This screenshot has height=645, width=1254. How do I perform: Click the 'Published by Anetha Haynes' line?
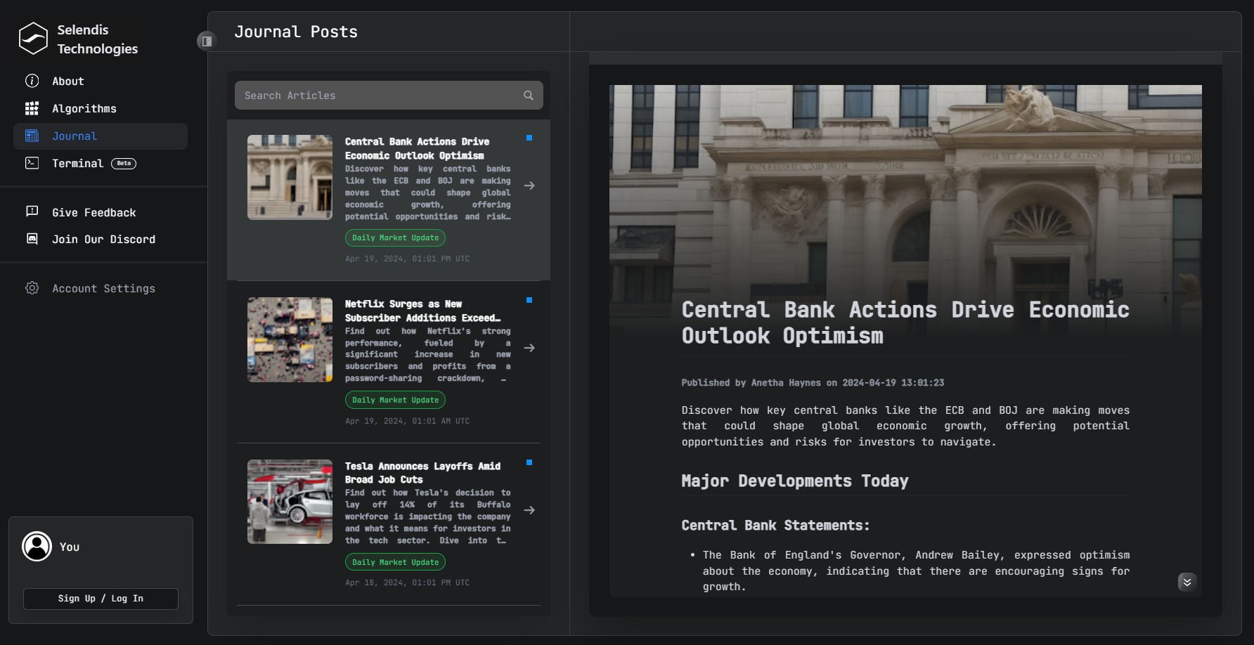813,383
